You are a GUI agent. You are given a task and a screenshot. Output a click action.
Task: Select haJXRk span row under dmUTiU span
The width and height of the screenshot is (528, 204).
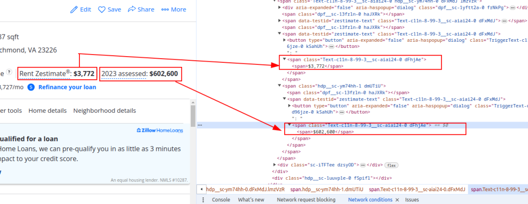[348, 92]
